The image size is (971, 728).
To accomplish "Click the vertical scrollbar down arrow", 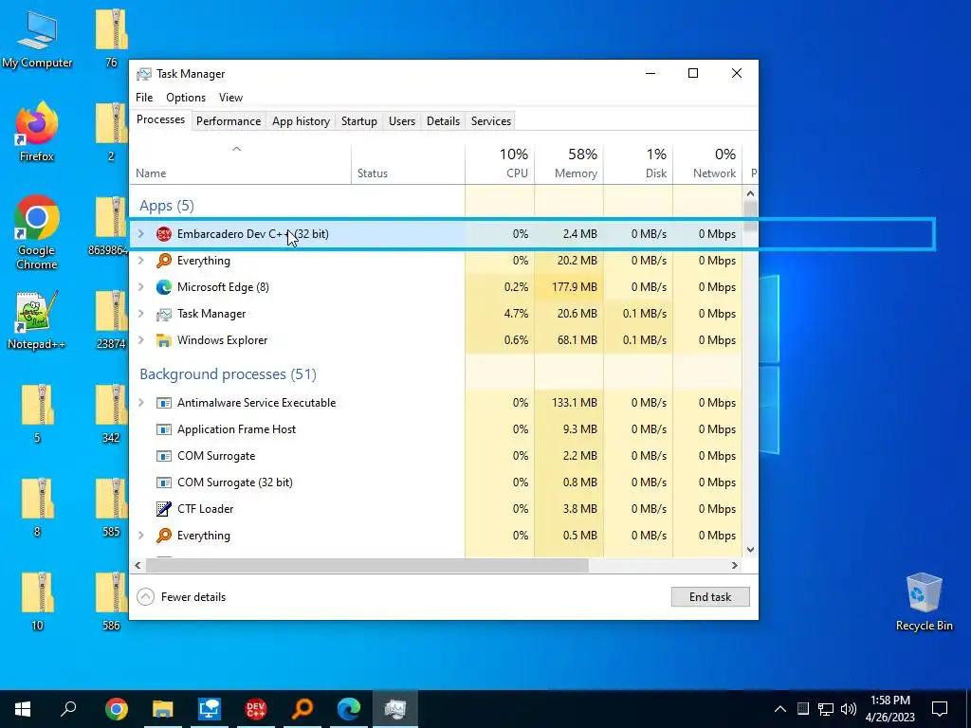I will pos(750,549).
